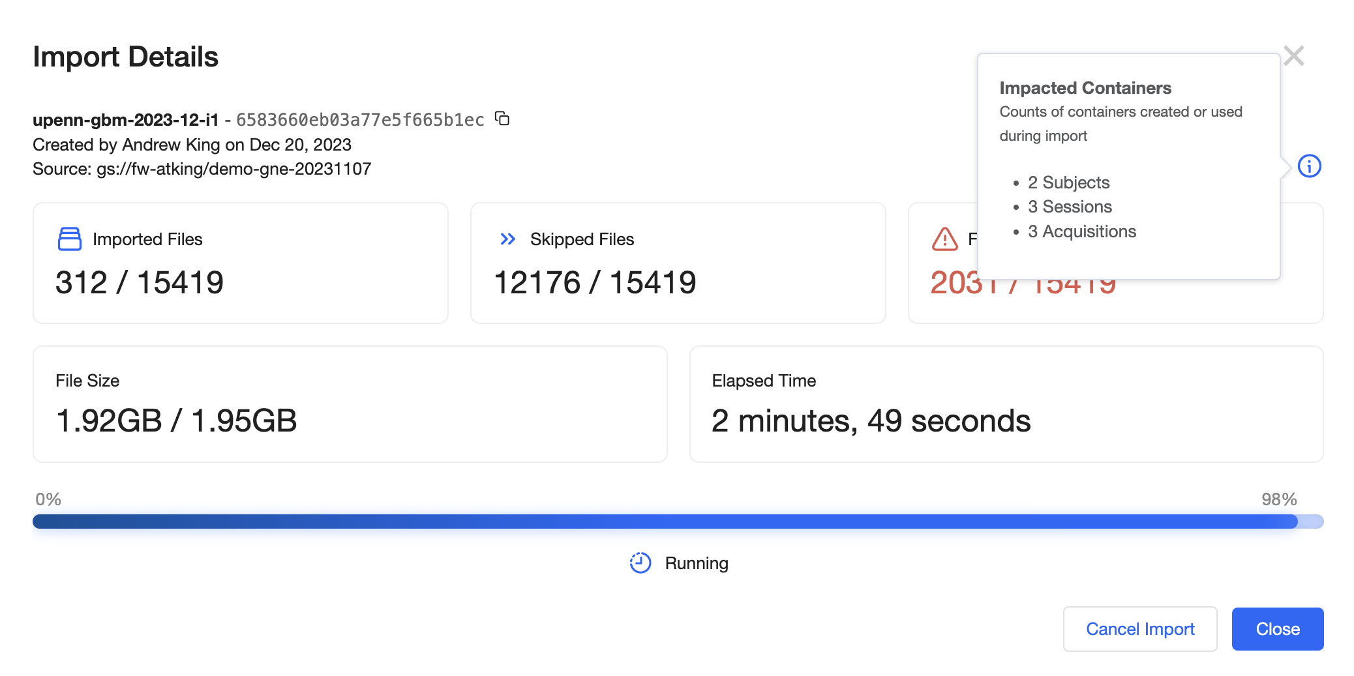Select the 3 Sessions list entry

(1070, 207)
